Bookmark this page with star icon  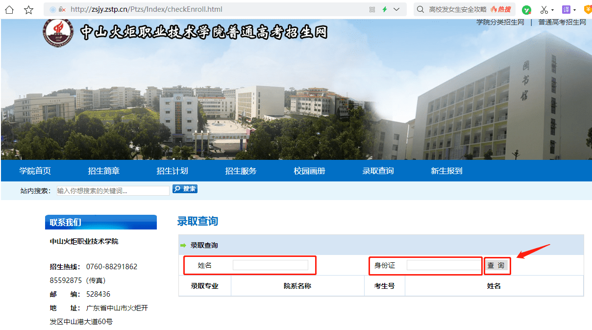point(29,9)
